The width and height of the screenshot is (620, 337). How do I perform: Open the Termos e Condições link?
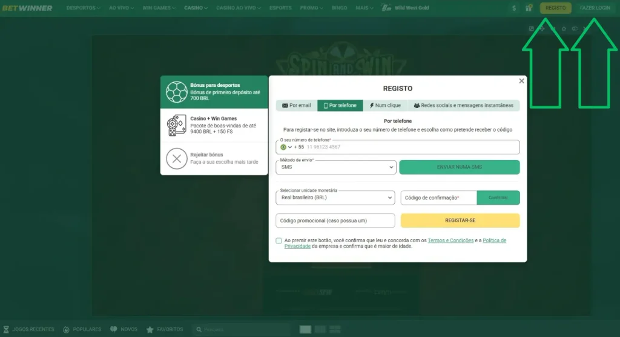pyautogui.click(x=450, y=240)
